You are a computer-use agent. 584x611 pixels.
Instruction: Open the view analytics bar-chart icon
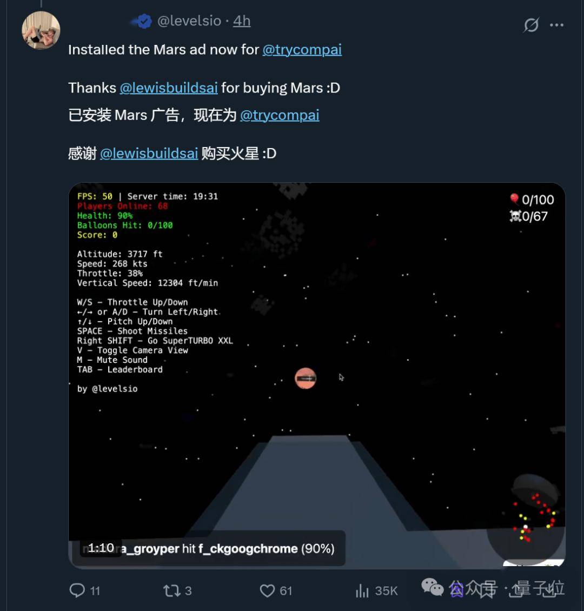coord(362,591)
